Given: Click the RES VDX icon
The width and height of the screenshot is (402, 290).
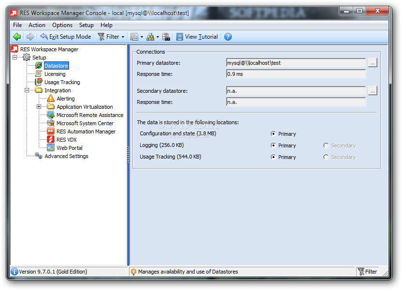Looking at the screenshot, I should 51,140.
